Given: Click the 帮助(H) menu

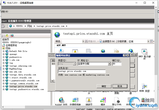Looking at the screenshot, I should tap(5, 12).
